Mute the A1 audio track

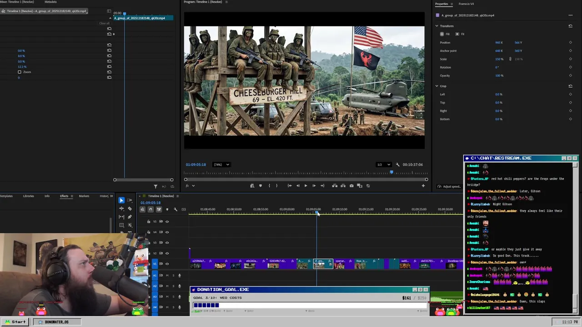167,275
